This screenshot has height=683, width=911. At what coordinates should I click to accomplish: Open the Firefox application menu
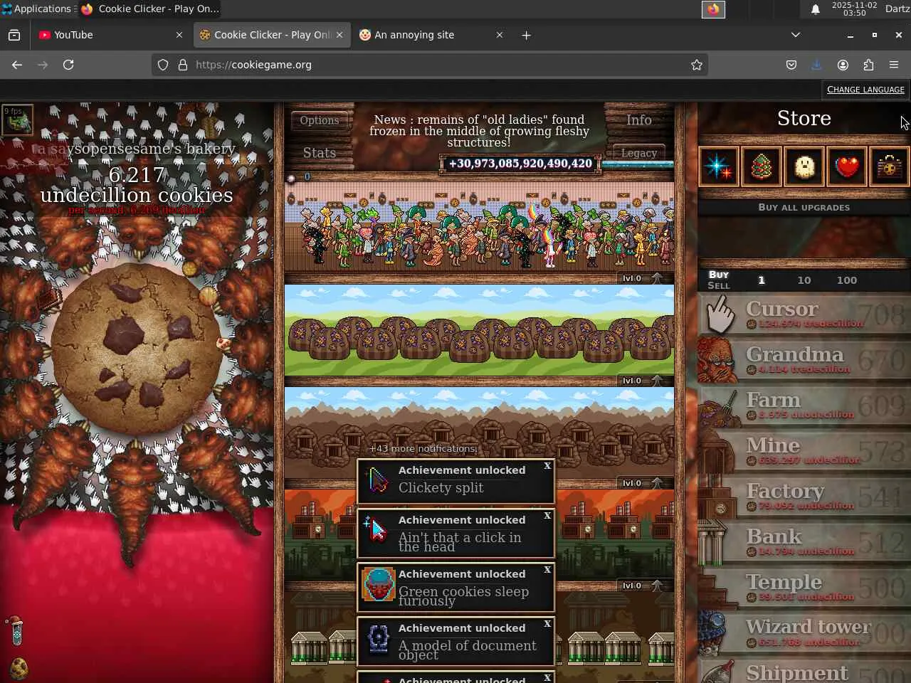coord(894,65)
